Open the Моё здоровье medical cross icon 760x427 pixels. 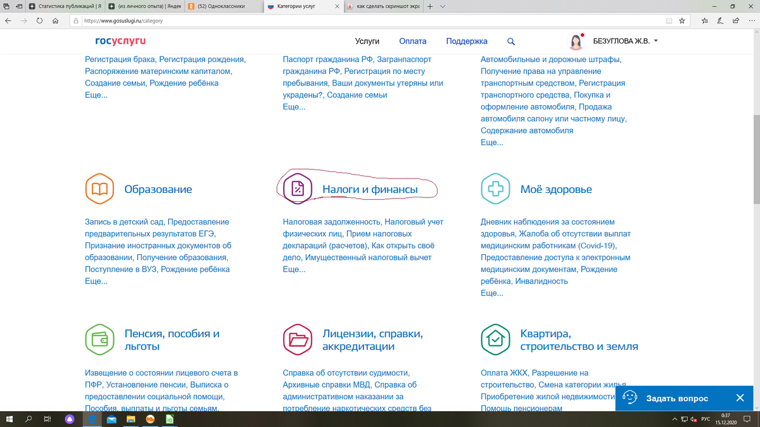pyautogui.click(x=495, y=189)
